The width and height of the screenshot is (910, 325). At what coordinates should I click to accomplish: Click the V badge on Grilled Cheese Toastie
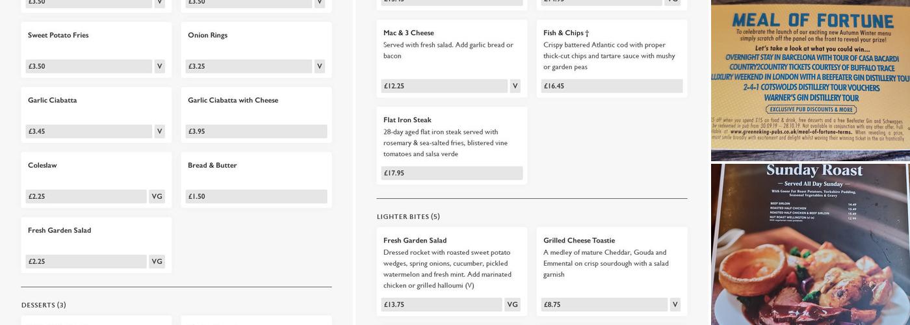[675, 304]
